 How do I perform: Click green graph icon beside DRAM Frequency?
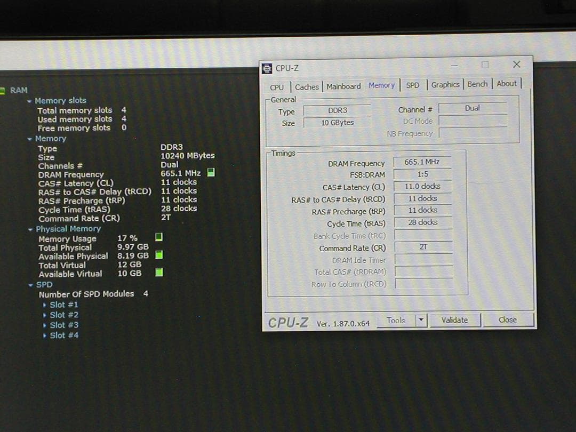(211, 172)
